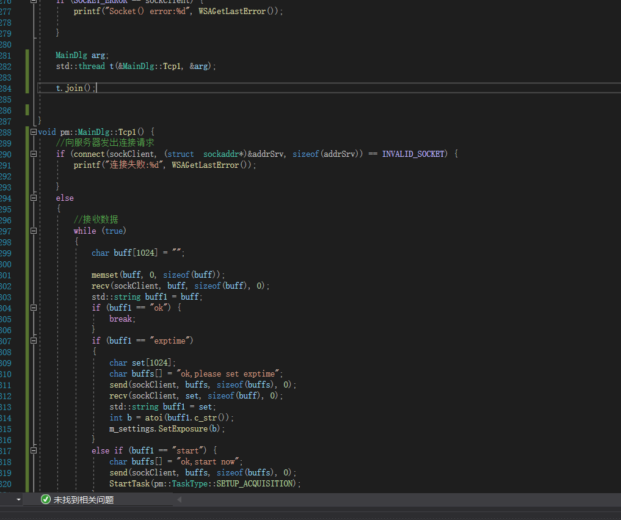Collapse the if (buff1 == "ok") block

tap(34, 308)
